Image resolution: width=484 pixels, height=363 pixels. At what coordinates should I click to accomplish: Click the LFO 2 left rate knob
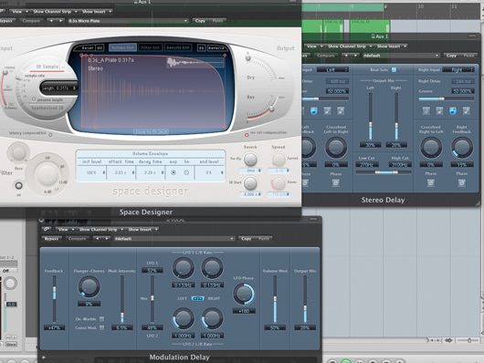pyautogui.click(x=183, y=319)
